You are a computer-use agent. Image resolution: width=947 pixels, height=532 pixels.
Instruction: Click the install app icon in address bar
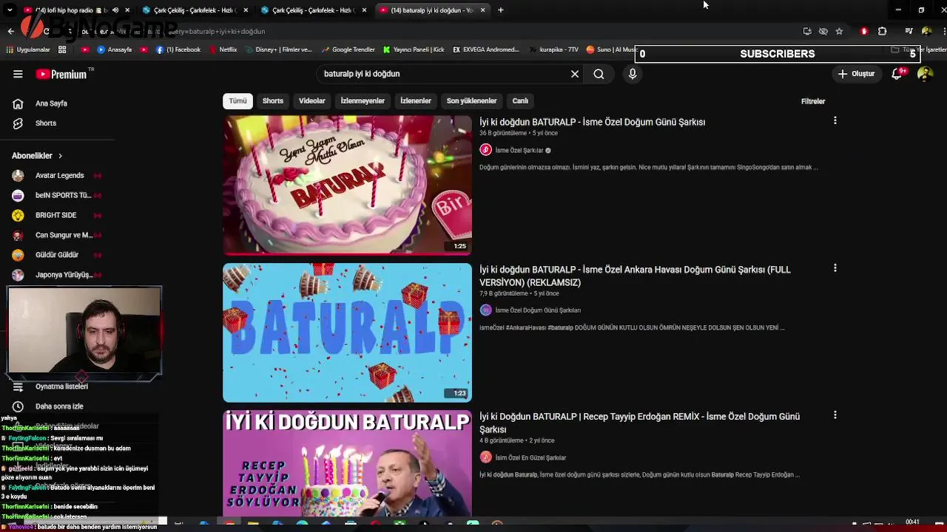tap(807, 31)
